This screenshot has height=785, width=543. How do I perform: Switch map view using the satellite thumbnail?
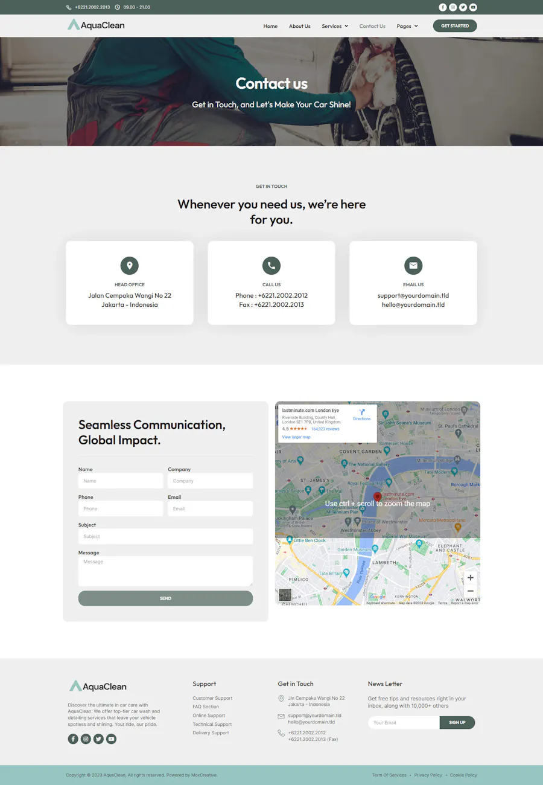coord(285,595)
